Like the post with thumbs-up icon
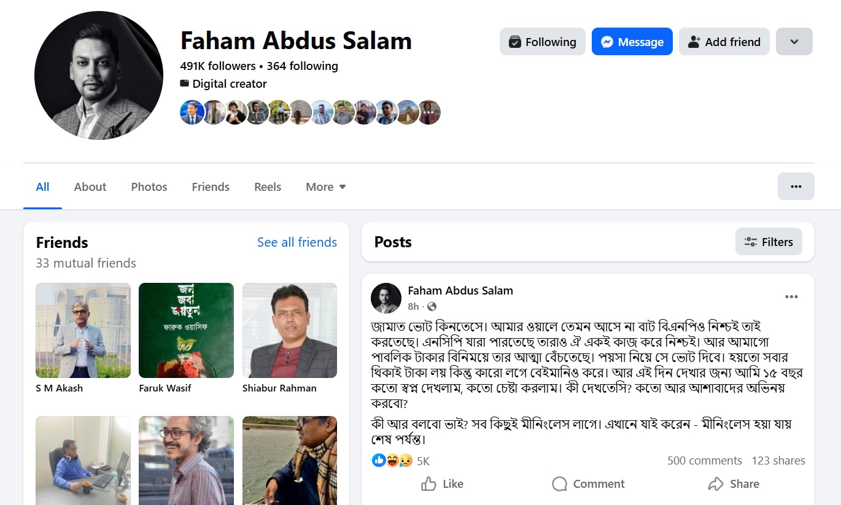 [429, 484]
